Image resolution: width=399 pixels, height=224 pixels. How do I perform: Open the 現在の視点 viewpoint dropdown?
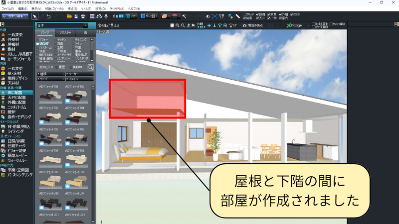coord(259,25)
